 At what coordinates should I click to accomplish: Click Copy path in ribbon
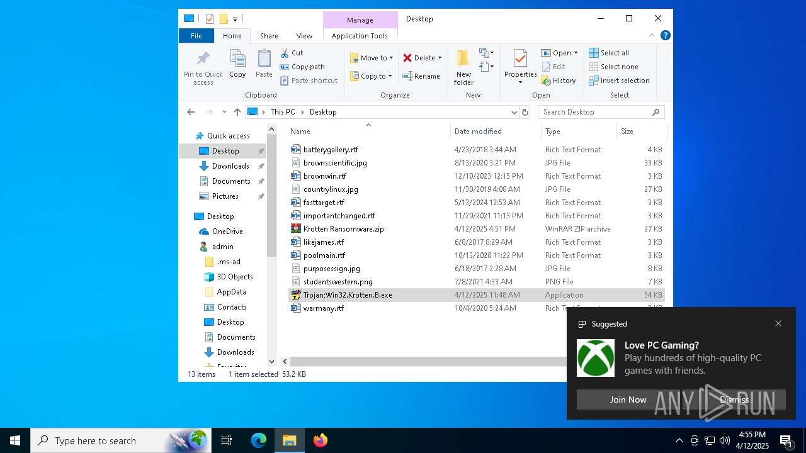(x=302, y=67)
